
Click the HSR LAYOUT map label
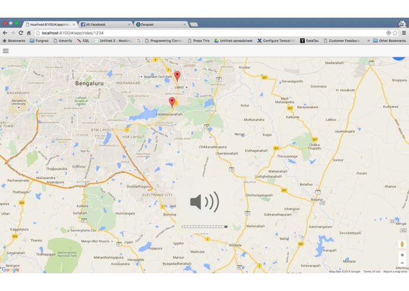click(133, 137)
